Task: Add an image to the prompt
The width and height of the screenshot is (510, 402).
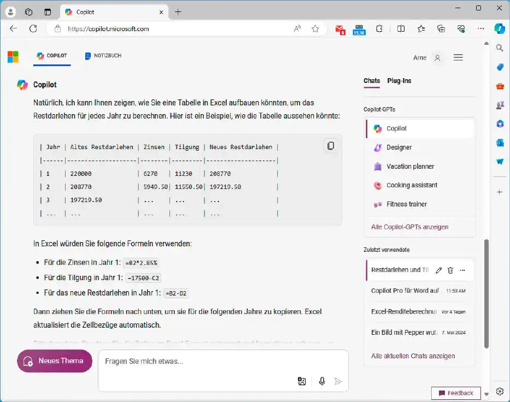Action: [302, 381]
